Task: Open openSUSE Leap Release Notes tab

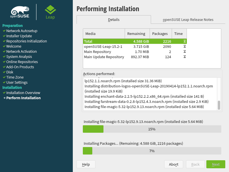Action: click(188, 19)
